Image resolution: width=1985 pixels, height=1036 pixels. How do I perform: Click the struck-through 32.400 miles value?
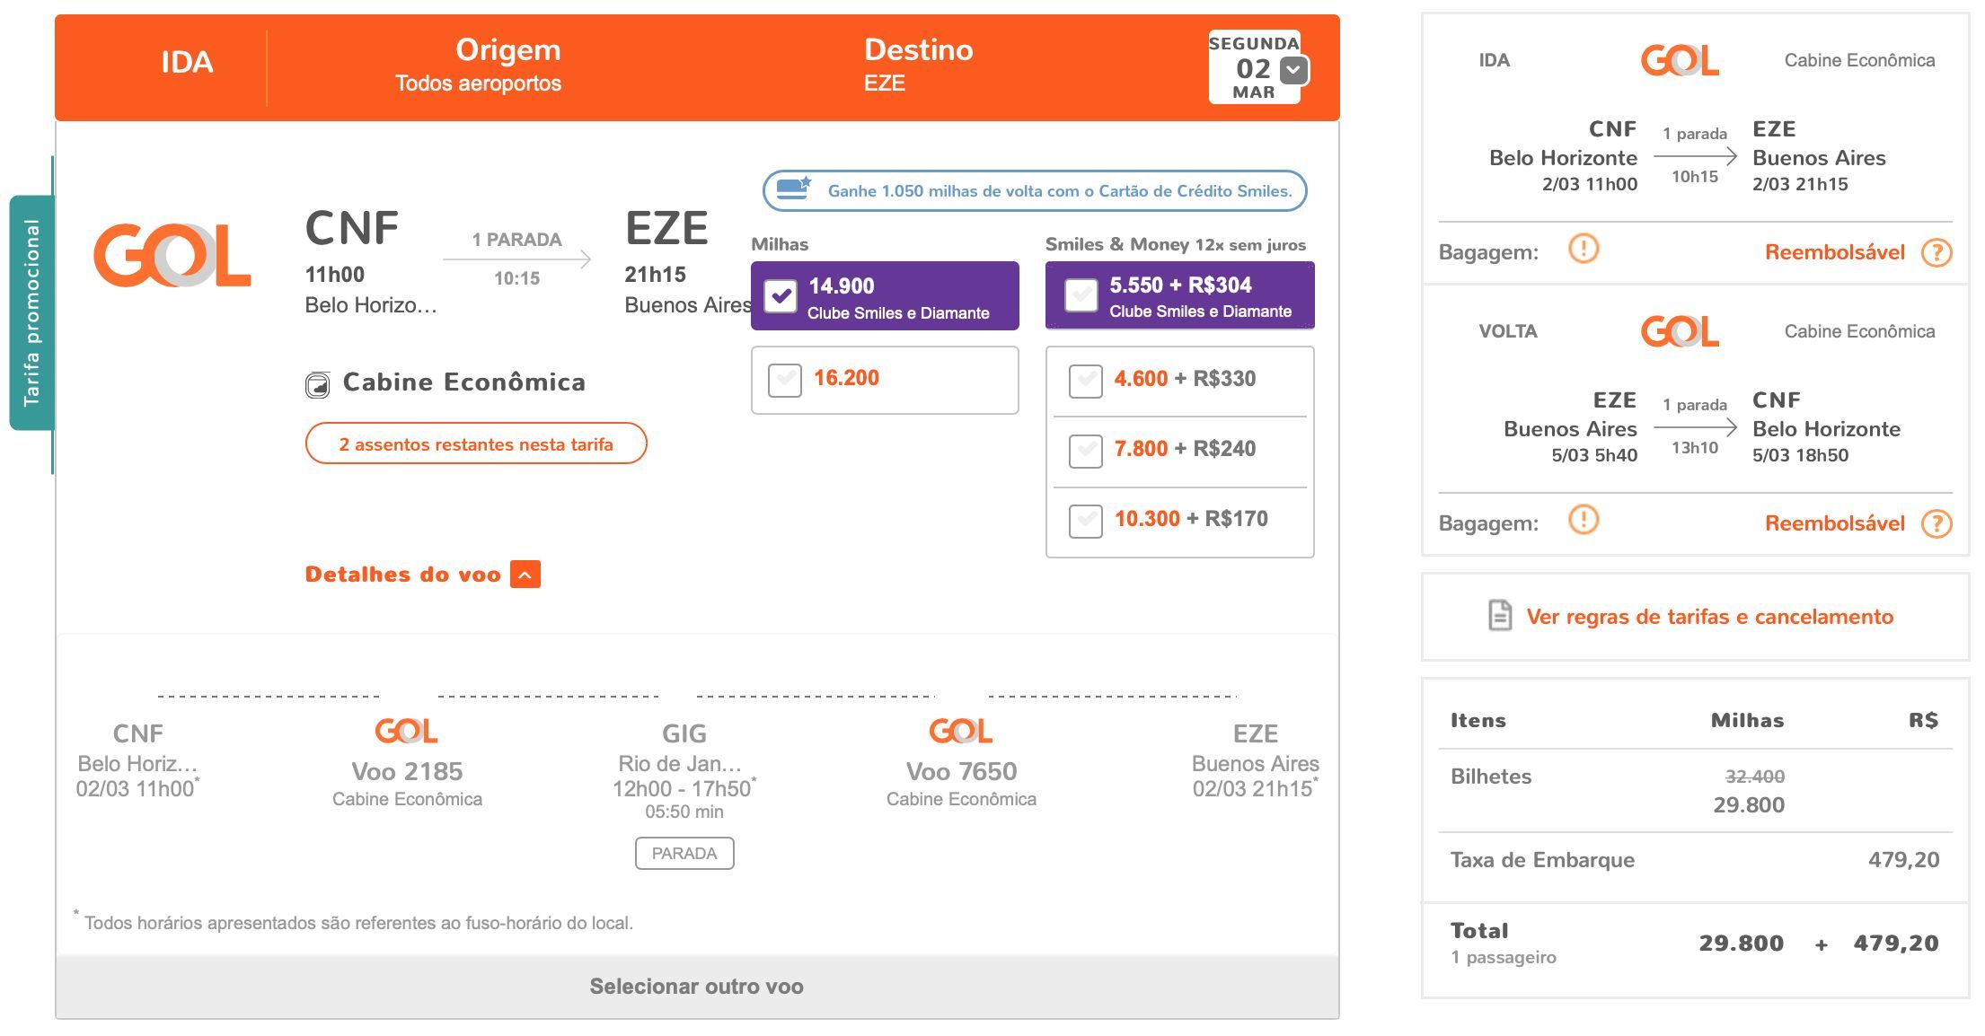1754,777
